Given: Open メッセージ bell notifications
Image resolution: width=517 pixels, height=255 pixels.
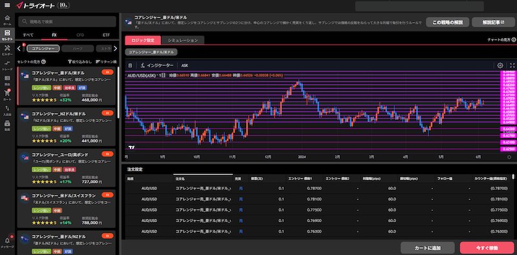Looking at the screenshot, I should click(x=7, y=243).
